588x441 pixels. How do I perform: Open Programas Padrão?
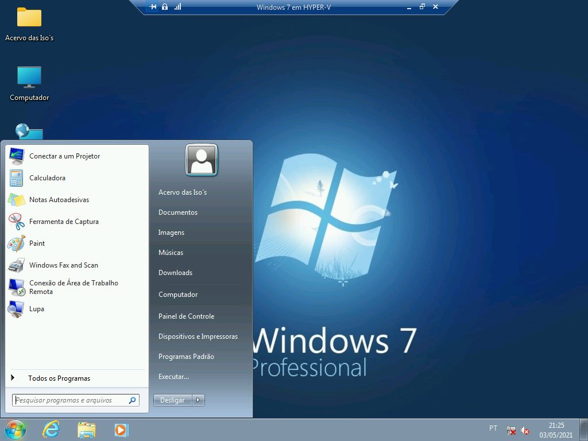pyautogui.click(x=186, y=357)
